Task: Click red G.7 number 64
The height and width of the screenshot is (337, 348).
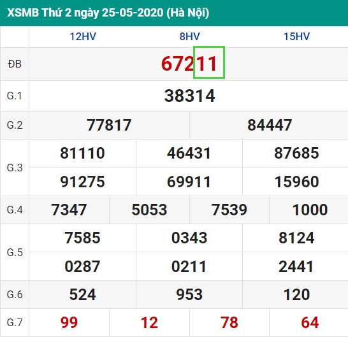Action: [310, 322]
